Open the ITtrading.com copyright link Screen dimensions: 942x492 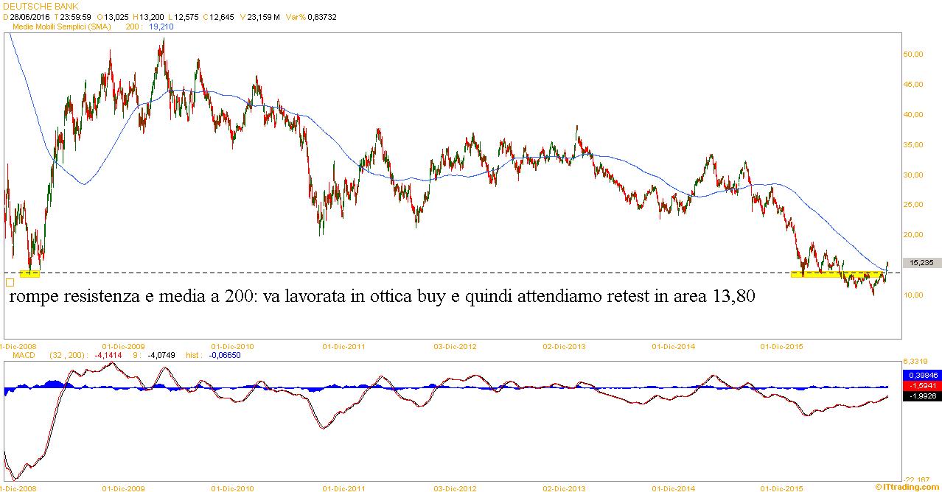(x=907, y=487)
